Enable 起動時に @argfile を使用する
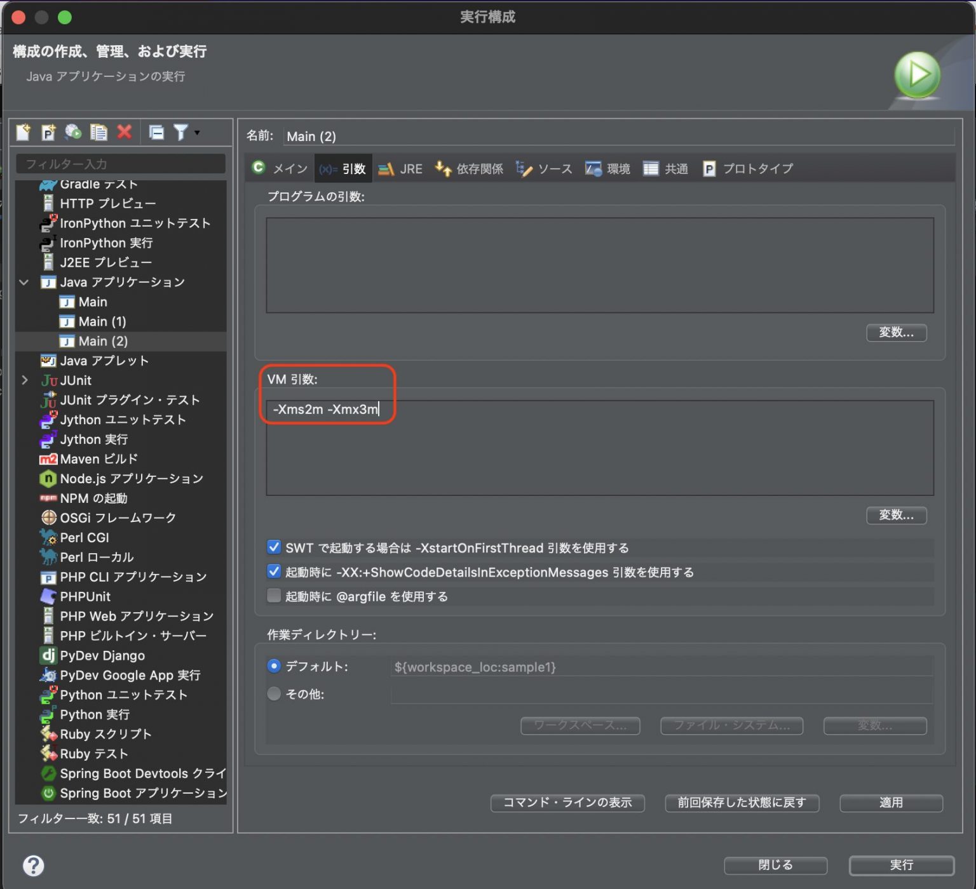This screenshot has width=976, height=889. coord(273,596)
